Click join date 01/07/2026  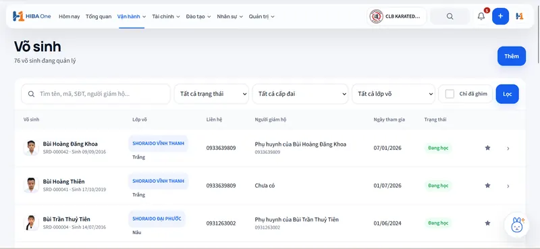(387, 186)
